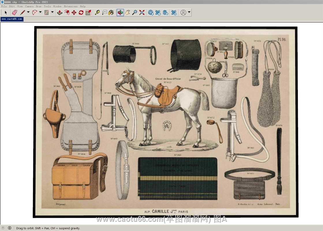The width and height of the screenshot is (323, 231).
Task: Expand the Rectangle shapes dropdown arrow
Action: tap(52, 12)
